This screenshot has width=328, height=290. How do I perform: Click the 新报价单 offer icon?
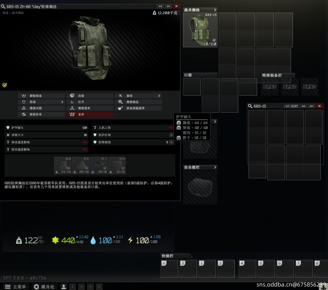pyautogui.click(x=24, y=114)
